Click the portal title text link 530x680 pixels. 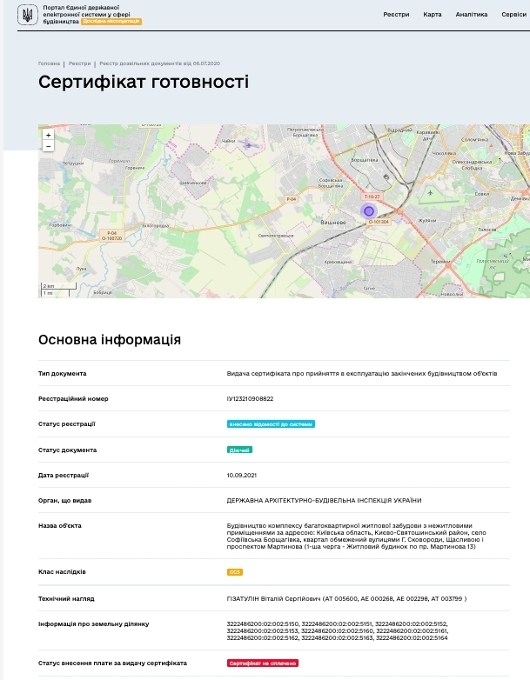coord(86,14)
